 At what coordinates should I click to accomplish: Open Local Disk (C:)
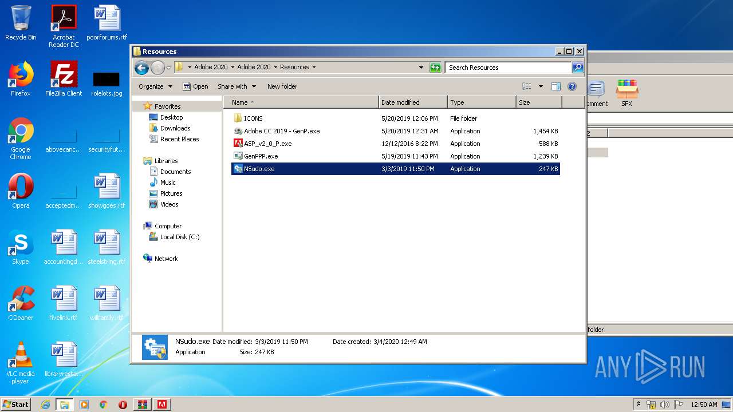coord(179,237)
